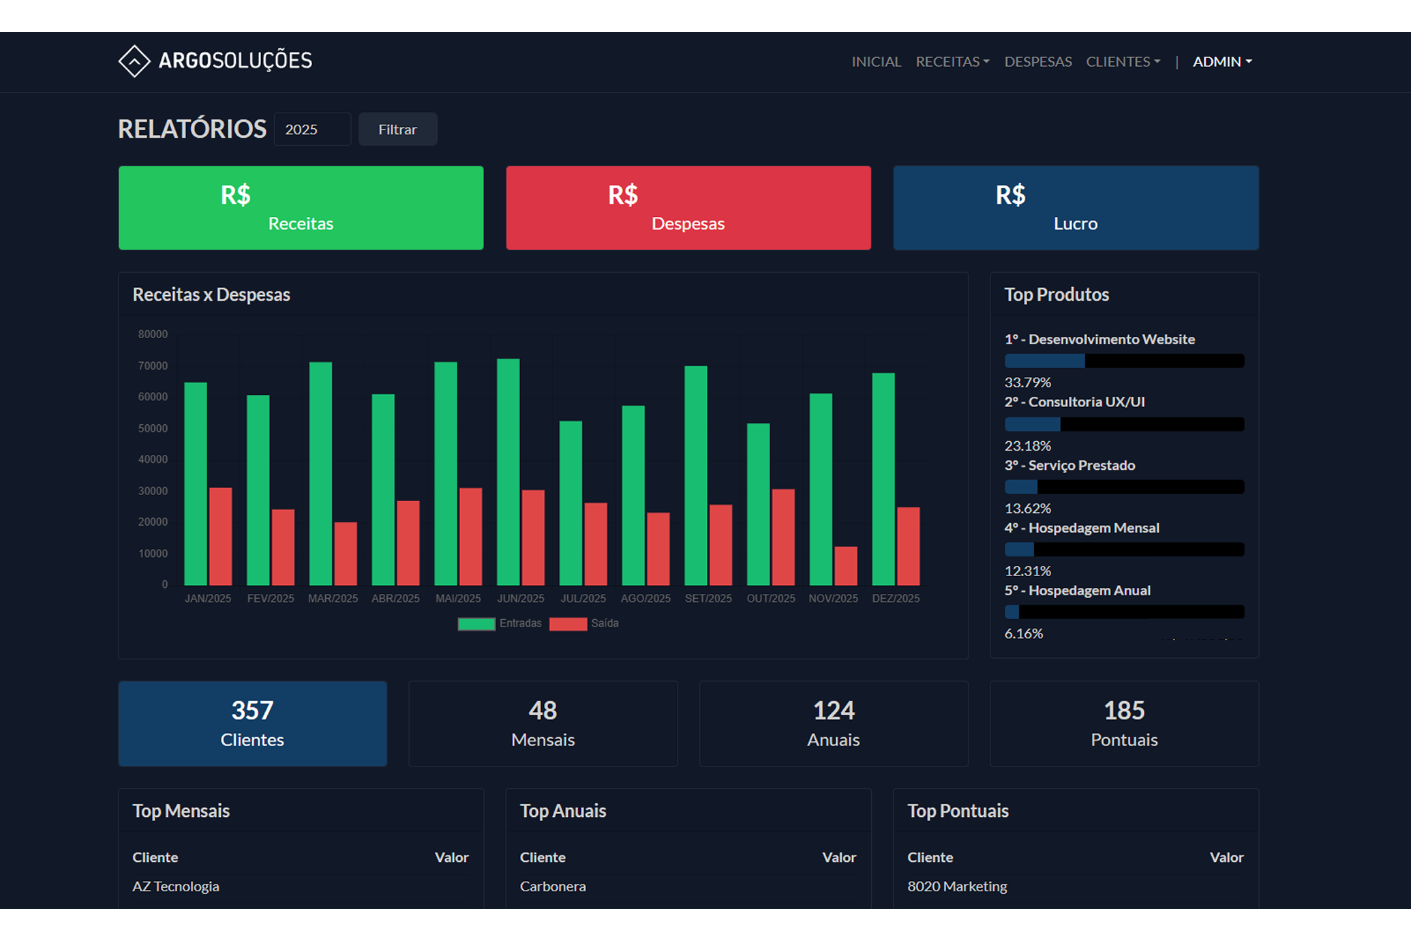Screen dimensions: 1411x941
Task: Click the 'Top Mensais' panel heading
Action: tap(181, 811)
